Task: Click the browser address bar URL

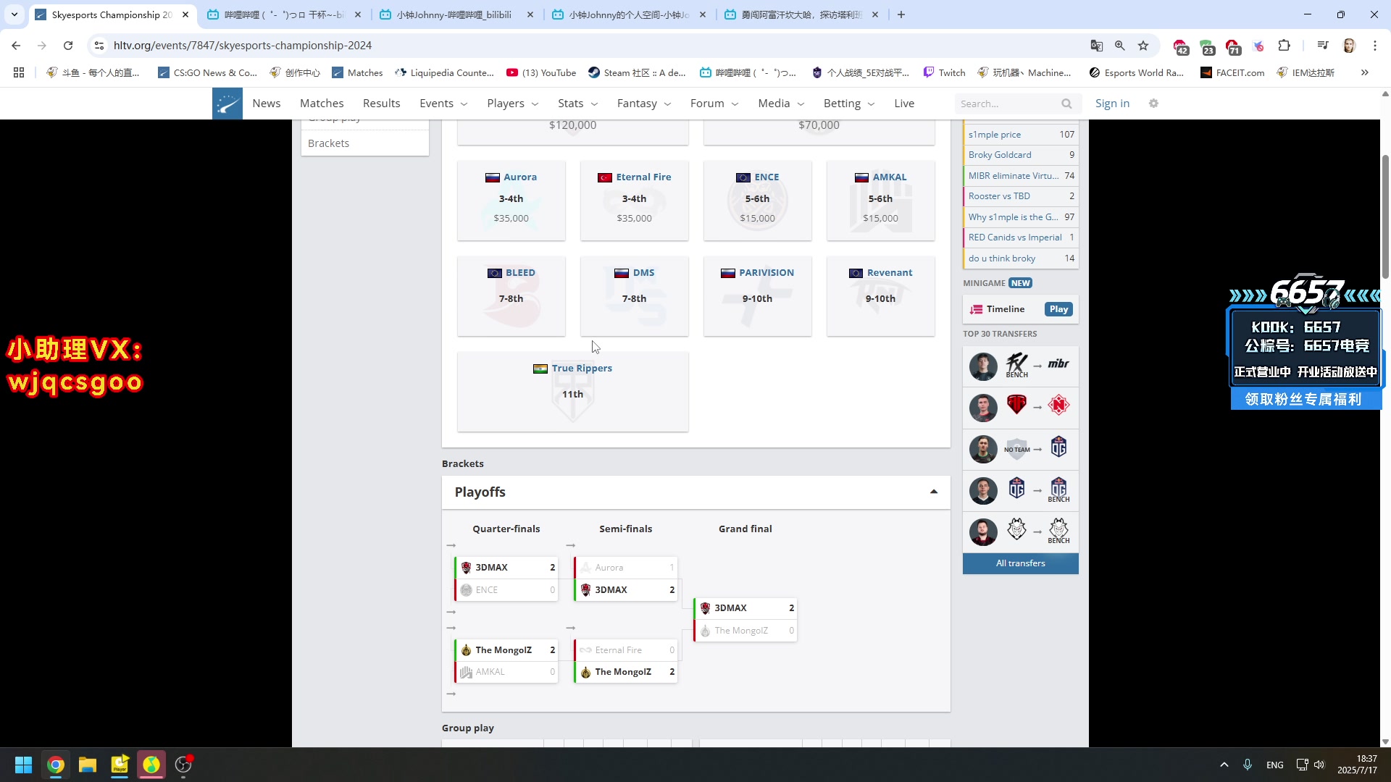Action: pyautogui.click(x=242, y=46)
